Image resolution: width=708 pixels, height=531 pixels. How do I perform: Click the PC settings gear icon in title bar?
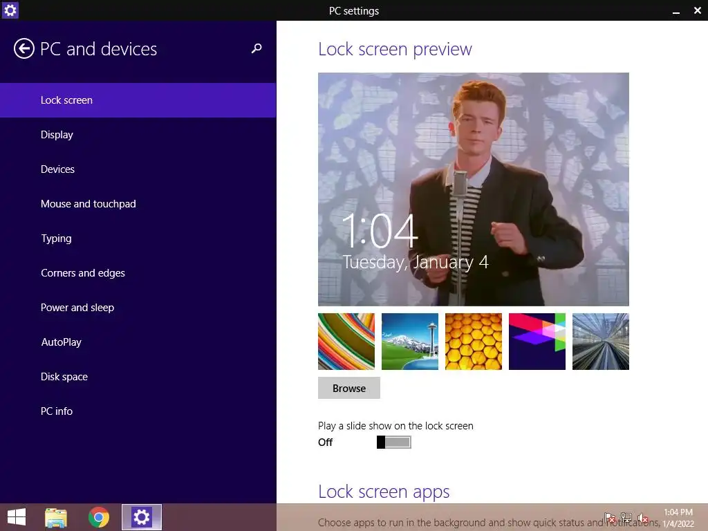(x=10, y=10)
